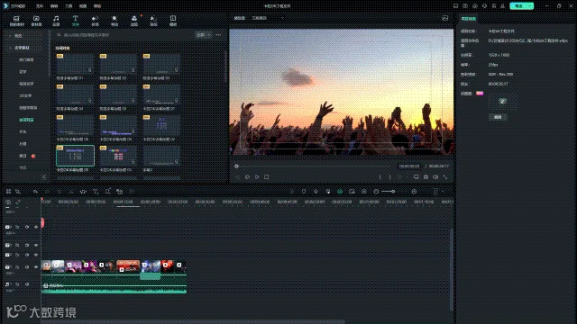This screenshot has width=577, height=324.
Task: Lock the main video track 1
Action: tap(17, 267)
